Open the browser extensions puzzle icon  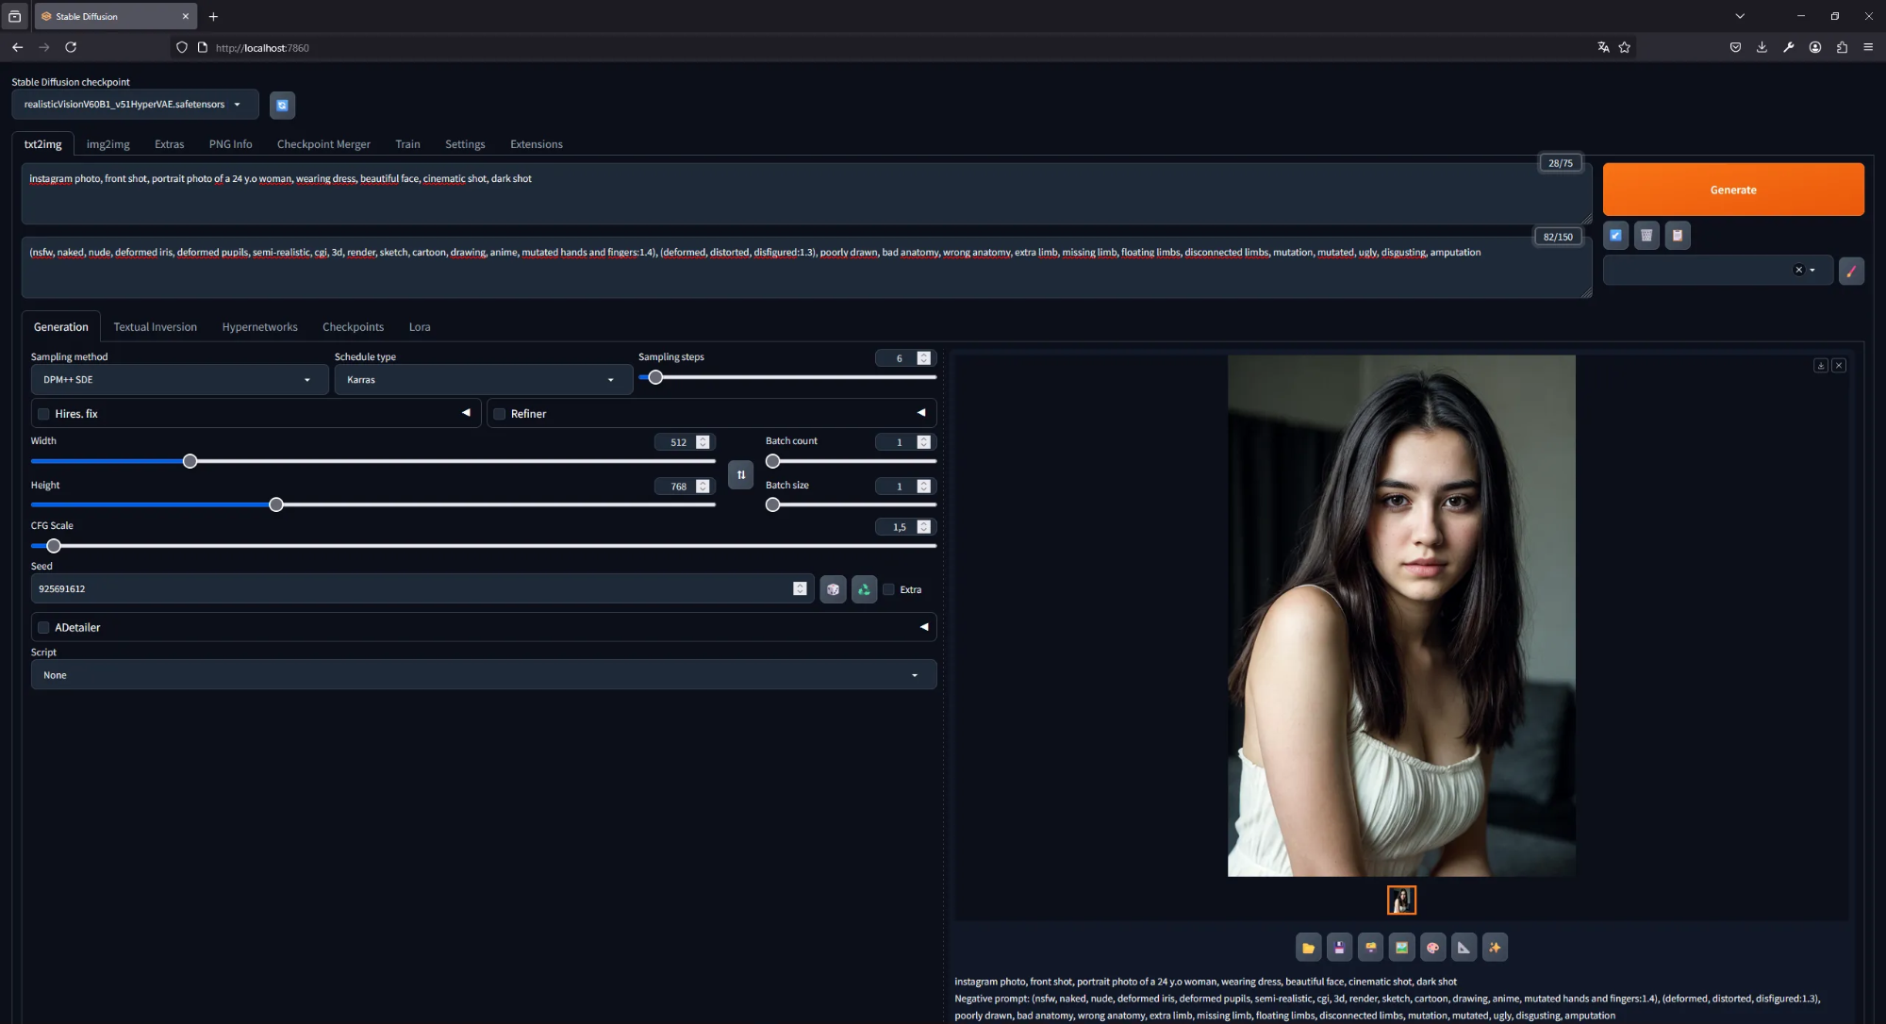click(1842, 47)
